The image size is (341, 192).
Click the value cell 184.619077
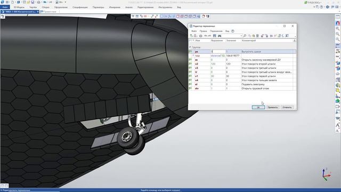[x=233, y=55]
